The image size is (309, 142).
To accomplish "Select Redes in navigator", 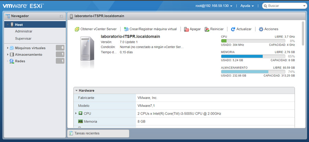I will [20, 61].
